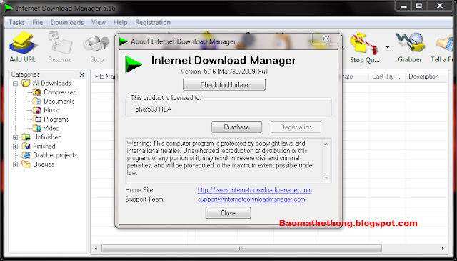Expand the Queues tree node
Image resolution: width=457 pixels, height=261 pixels.
(x=16, y=164)
